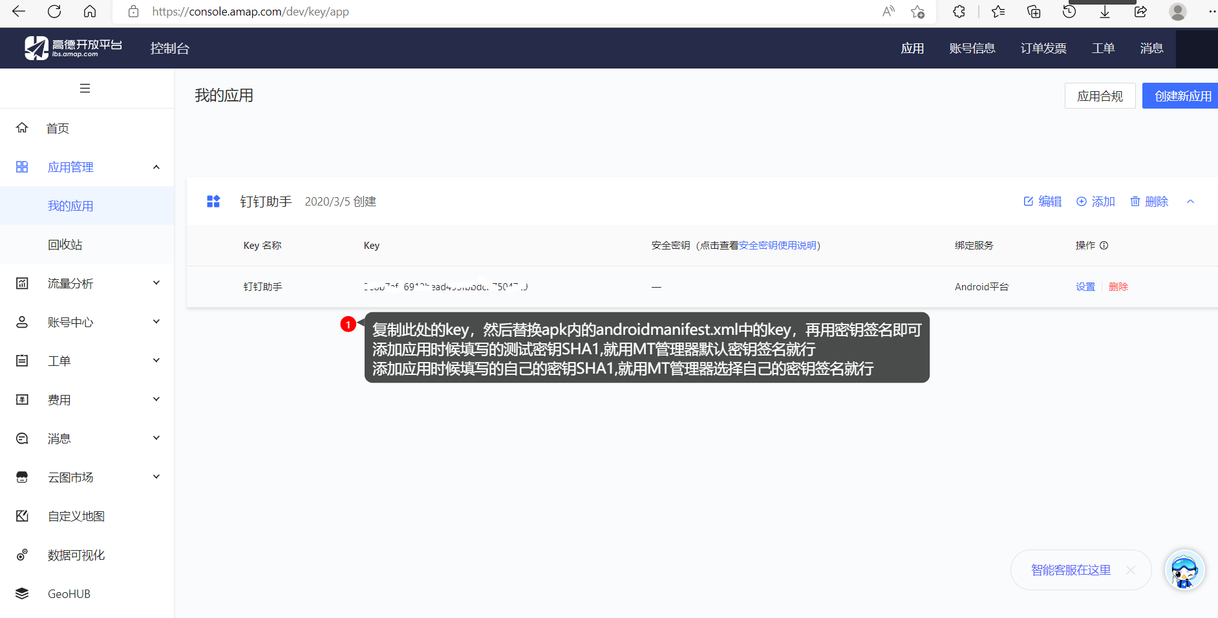Go back with the browser back arrow
Image resolution: width=1218 pixels, height=618 pixels.
[x=19, y=11]
